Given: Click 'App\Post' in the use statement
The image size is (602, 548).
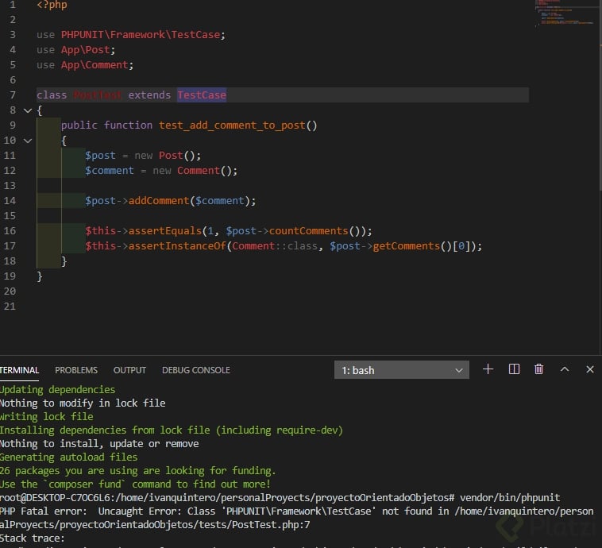Looking at the screenshot, I should pyautogui.click(x=85, y=50).
